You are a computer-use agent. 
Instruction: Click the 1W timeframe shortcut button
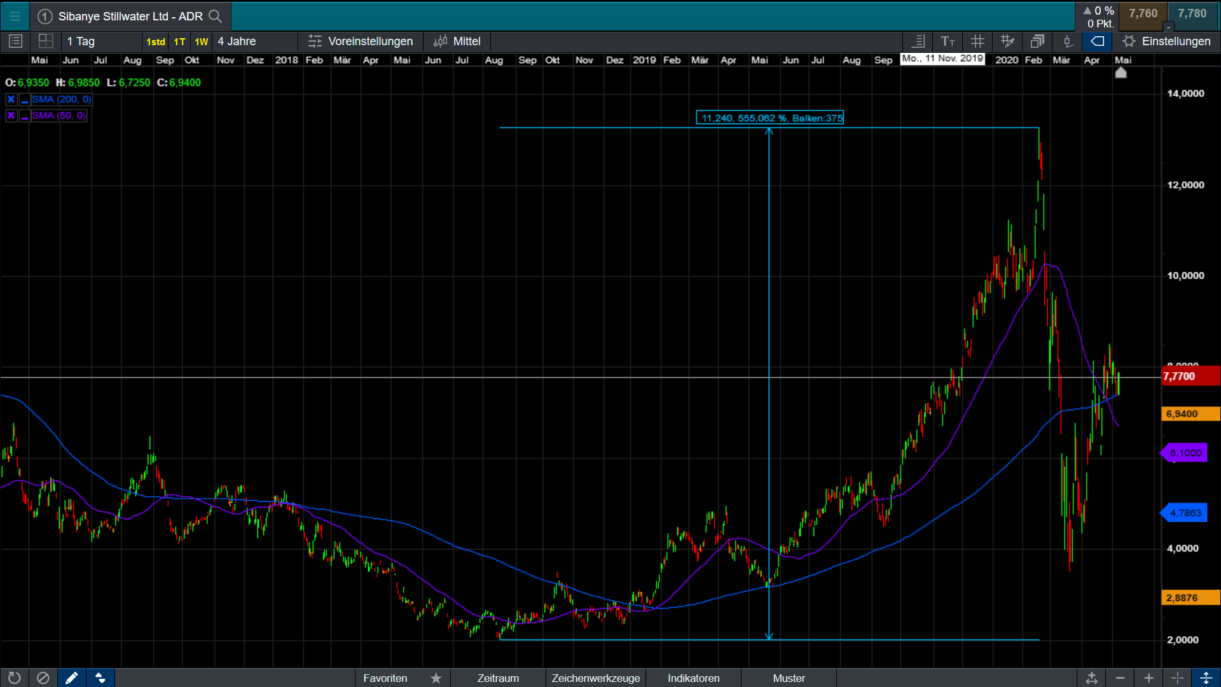202,42
